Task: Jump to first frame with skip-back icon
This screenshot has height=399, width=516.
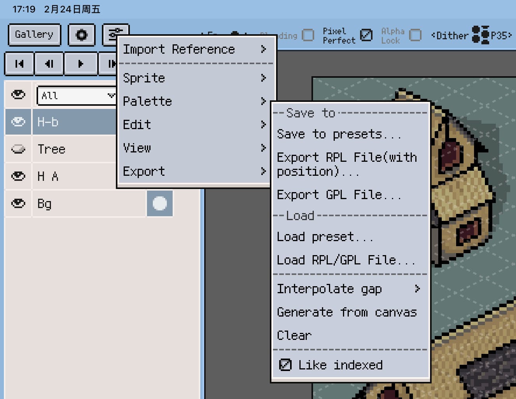Action: 19,64
